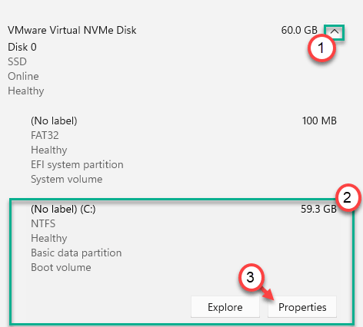Click the 100 MB partition size
The image size is (363, 327).
[x=319, y=121]
